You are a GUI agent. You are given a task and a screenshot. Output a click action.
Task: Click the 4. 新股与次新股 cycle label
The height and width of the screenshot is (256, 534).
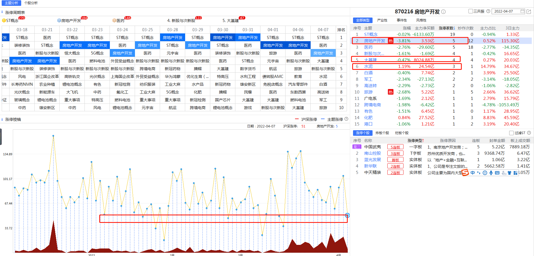coord(181,21)
